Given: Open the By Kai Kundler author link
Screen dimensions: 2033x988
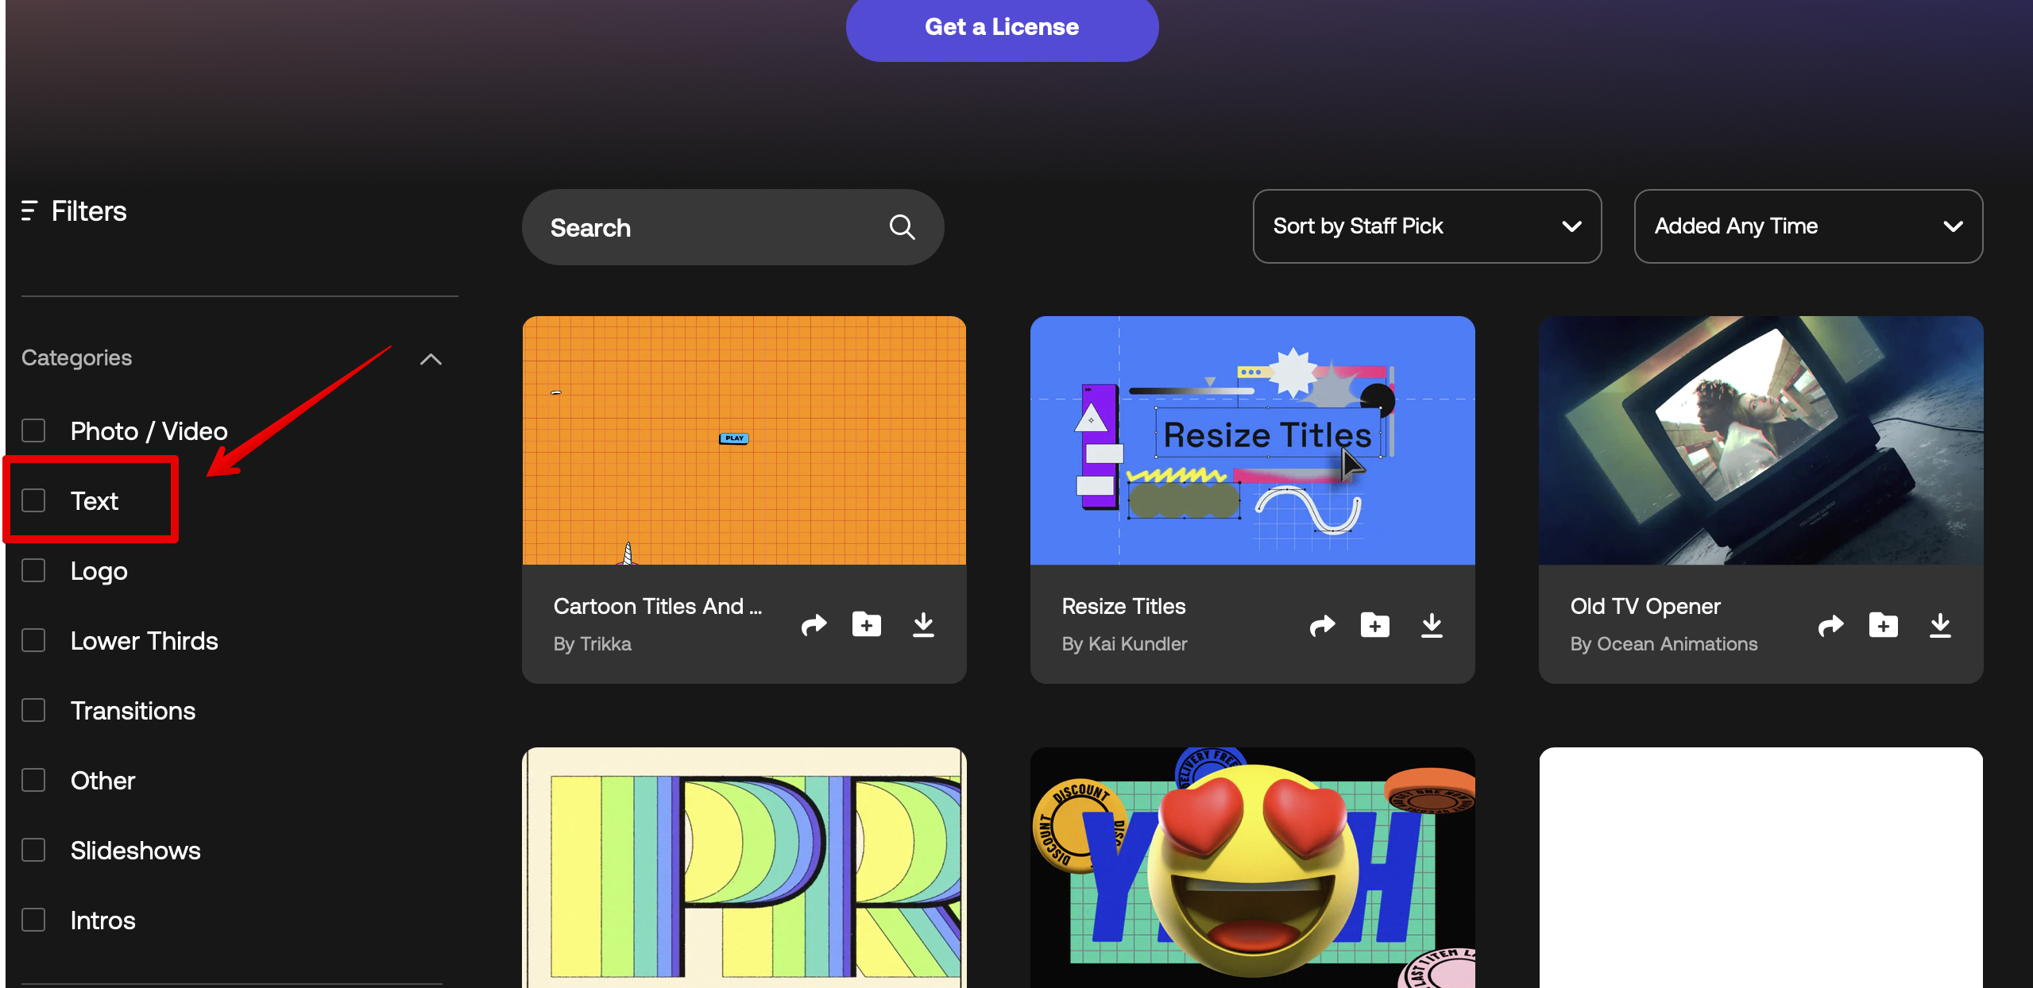Looking at the screenshot, I should 1124,644.
